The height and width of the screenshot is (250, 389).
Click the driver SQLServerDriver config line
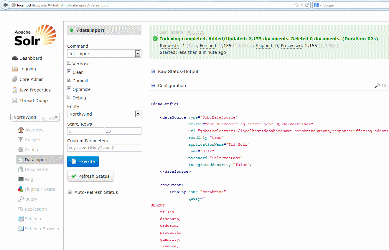(x=251, y=124)
